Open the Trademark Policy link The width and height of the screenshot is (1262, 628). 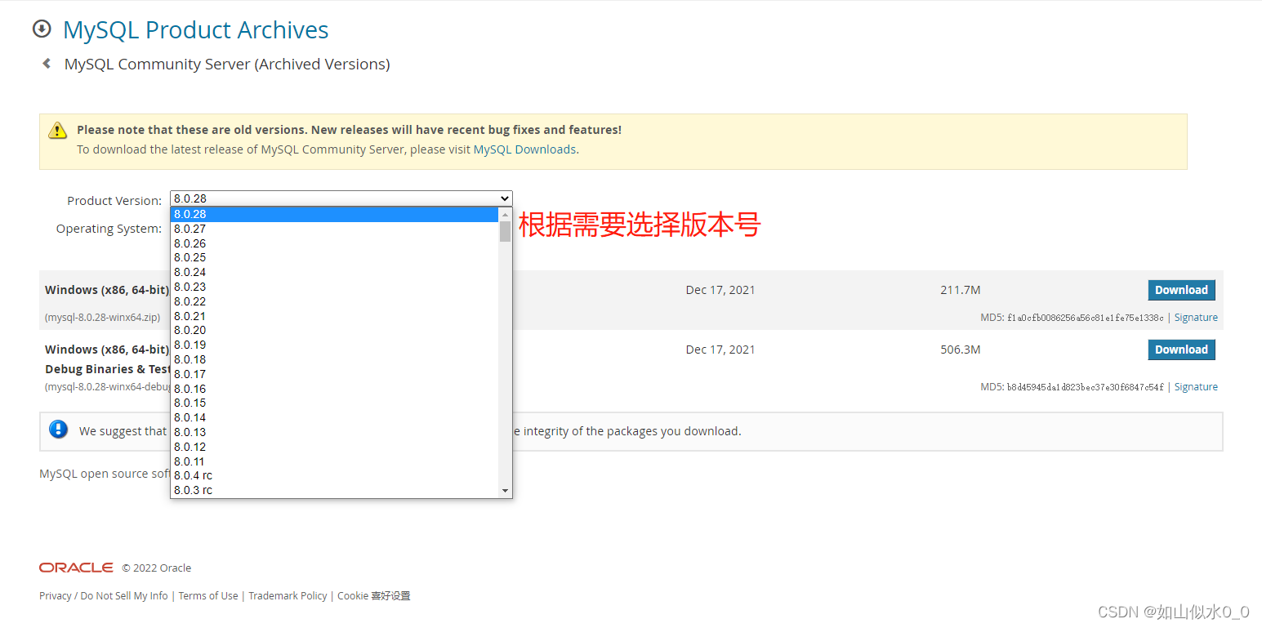288,595
